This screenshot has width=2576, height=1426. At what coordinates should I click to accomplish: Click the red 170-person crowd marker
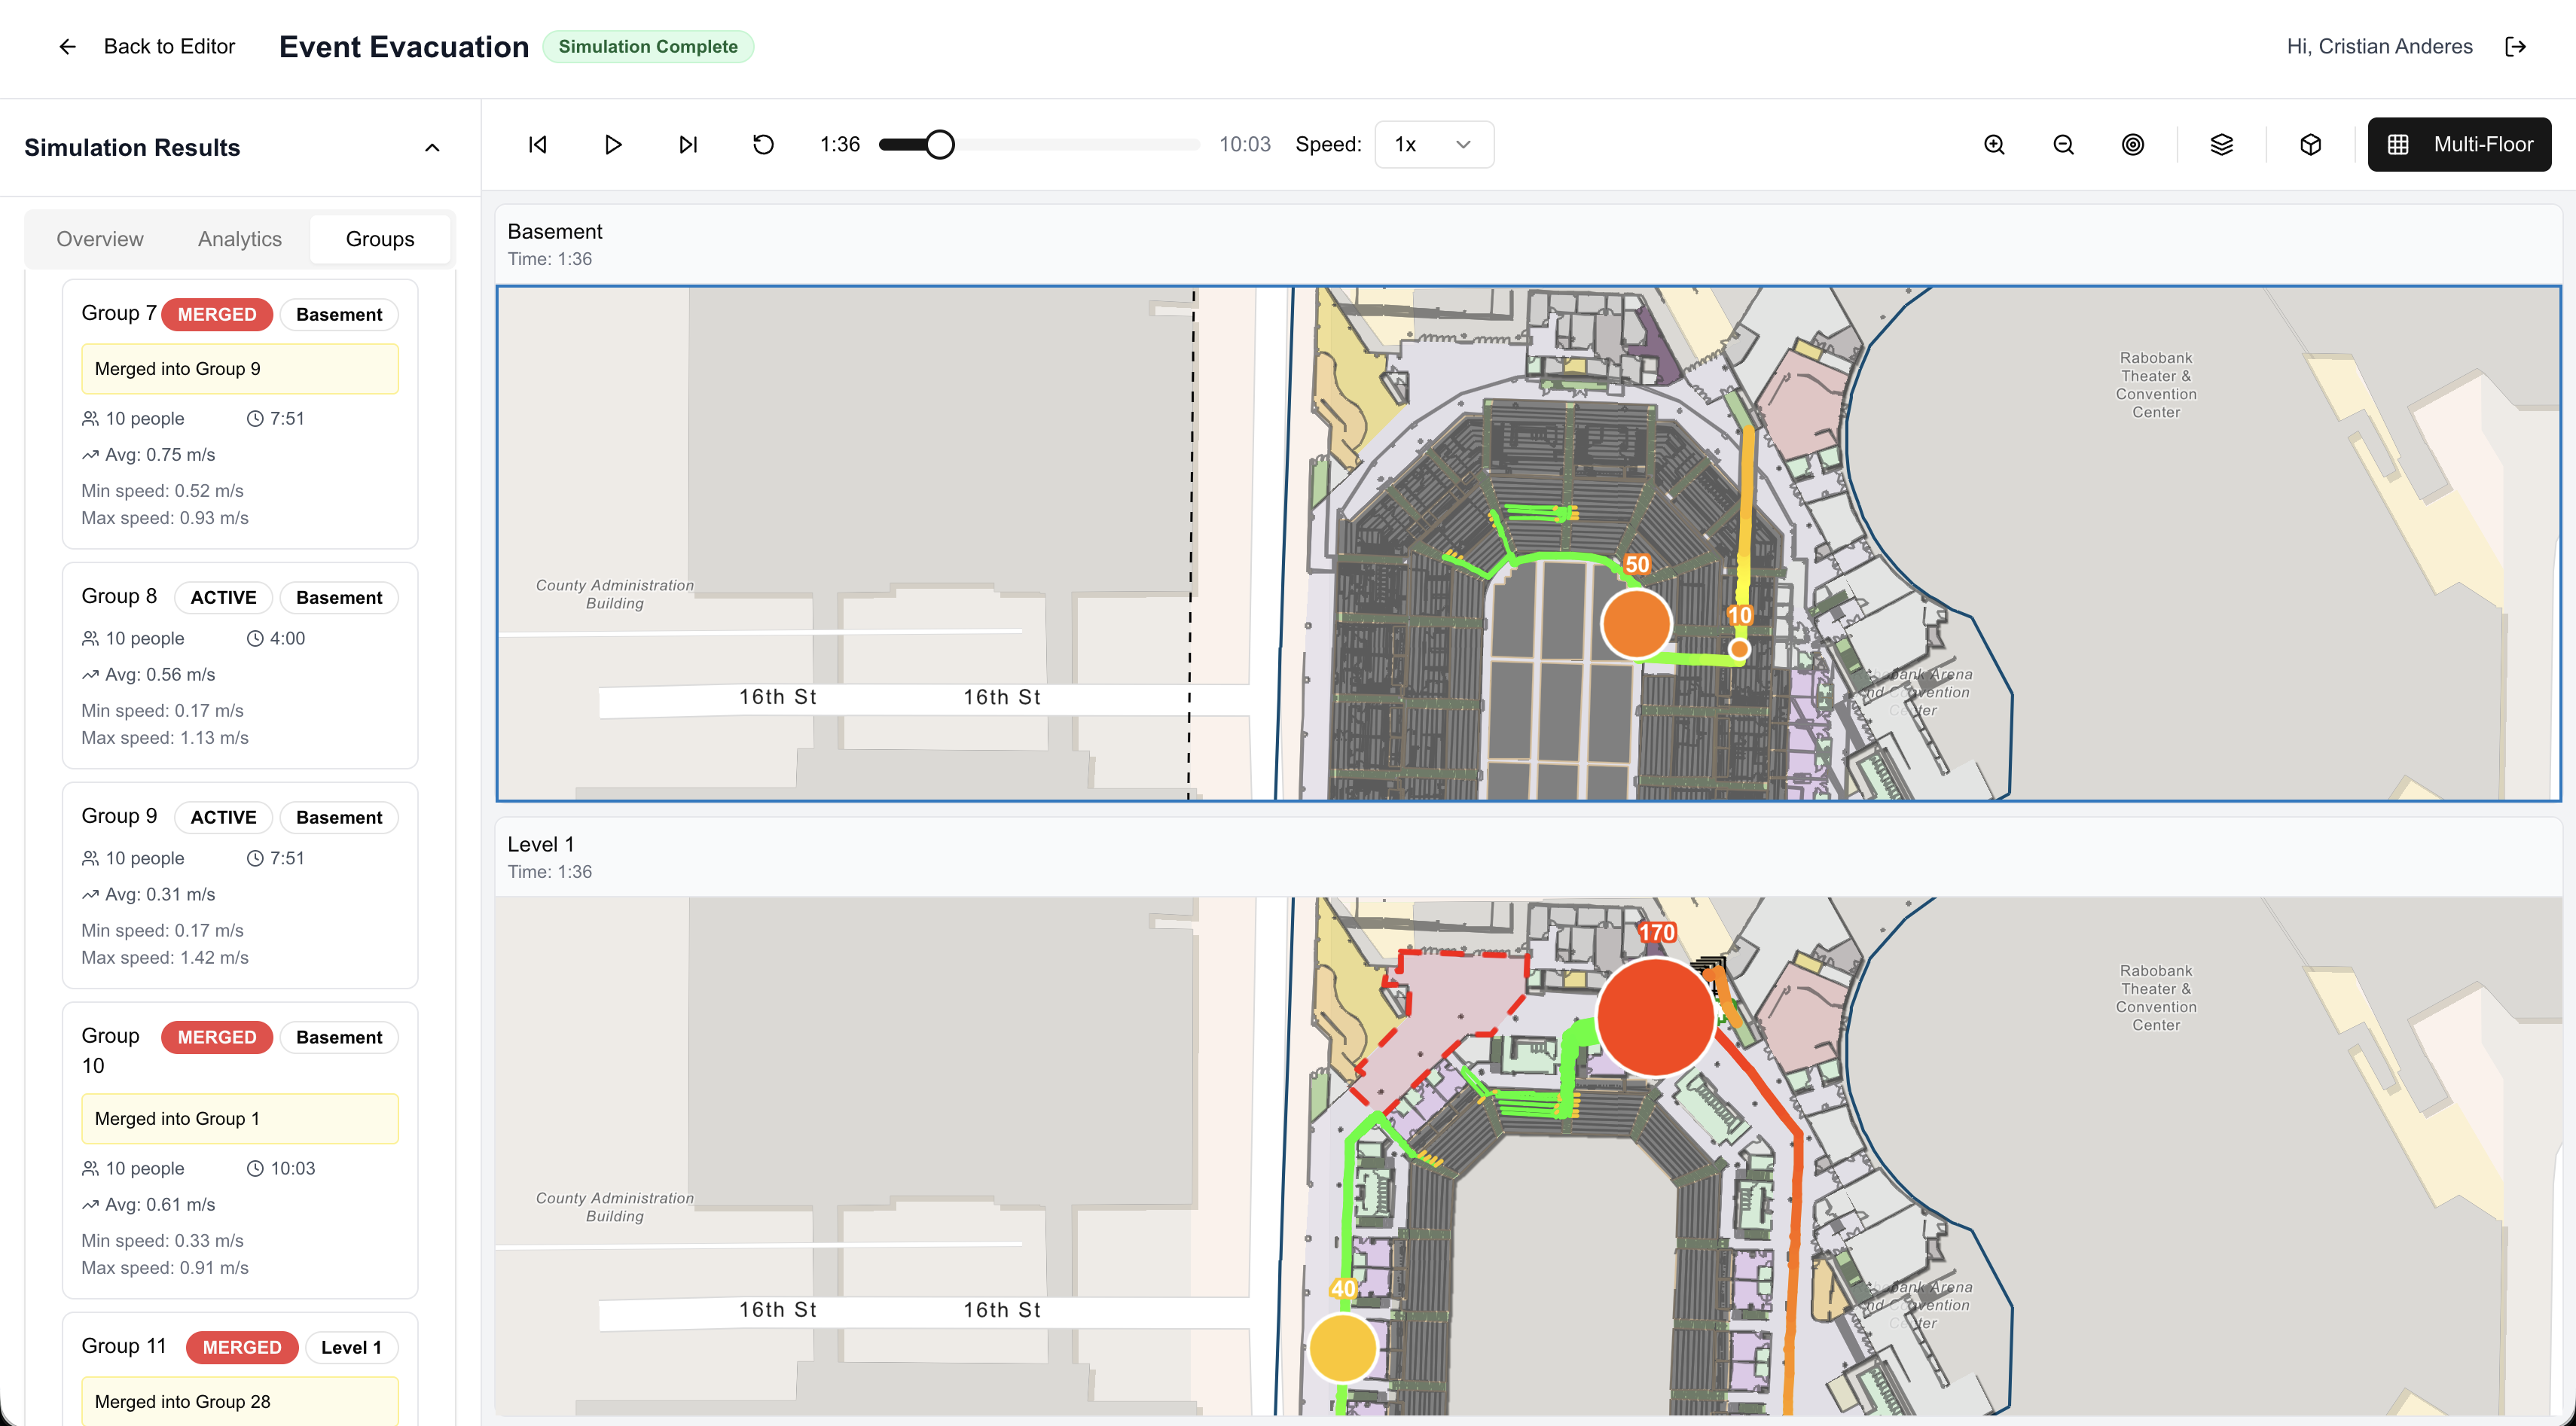[1656, 1016]
